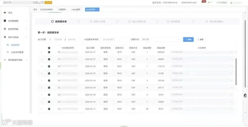Uncheck the 2026-02-25 row checkbox

click(49, 73)
